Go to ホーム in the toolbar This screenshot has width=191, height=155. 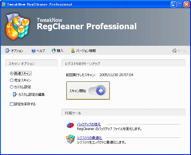coord(179,51)
